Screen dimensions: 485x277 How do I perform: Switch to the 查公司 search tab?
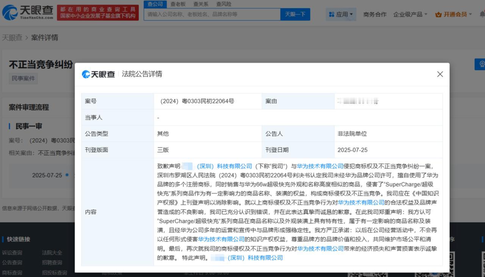coord(155,4)
